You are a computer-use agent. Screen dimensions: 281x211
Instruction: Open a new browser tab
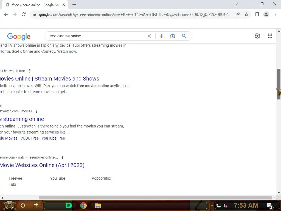click(74, 5)
